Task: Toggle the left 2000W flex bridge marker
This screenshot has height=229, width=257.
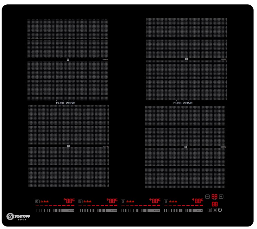Action: [x=67, y=59]
